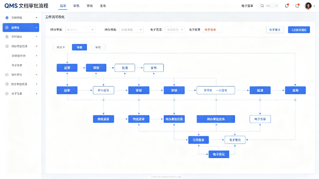Open the 审核 top tab next to 发布
The height and width of the screenshot is (179, 319).
tap(90, 6)
